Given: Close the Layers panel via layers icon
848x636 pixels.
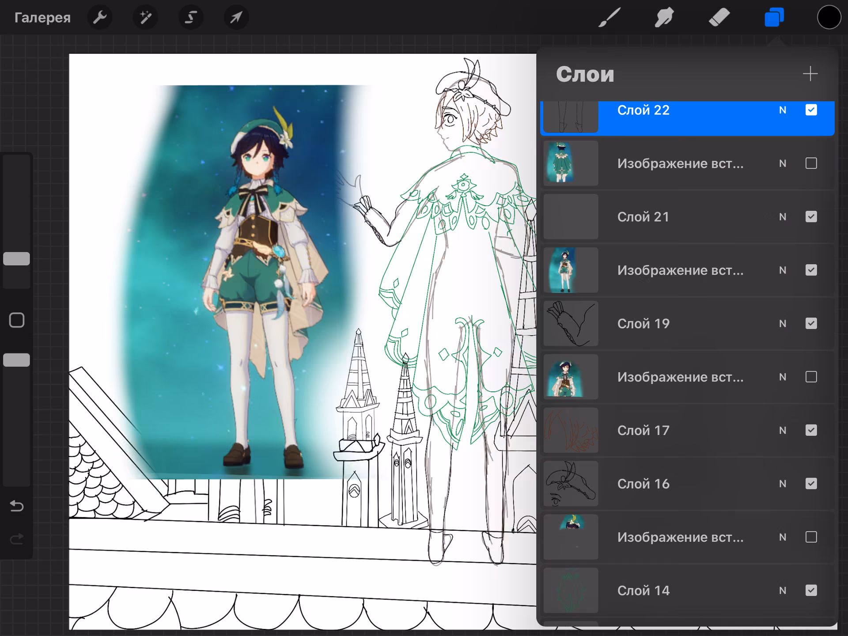Looking at the screenshot, I should (774, 18).
